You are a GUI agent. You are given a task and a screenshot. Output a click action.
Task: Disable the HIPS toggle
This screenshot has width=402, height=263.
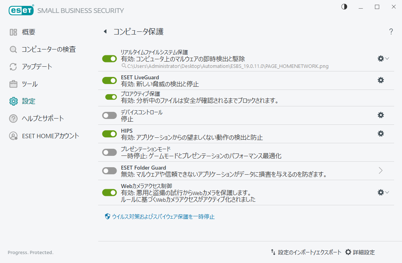click(110, 133)
